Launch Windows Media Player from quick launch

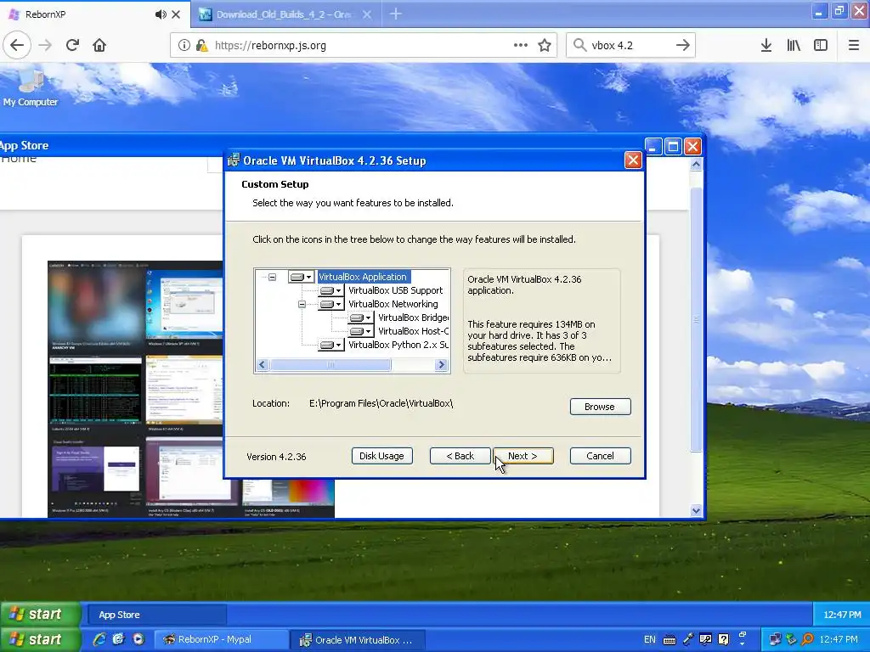[x=138, y=639]
